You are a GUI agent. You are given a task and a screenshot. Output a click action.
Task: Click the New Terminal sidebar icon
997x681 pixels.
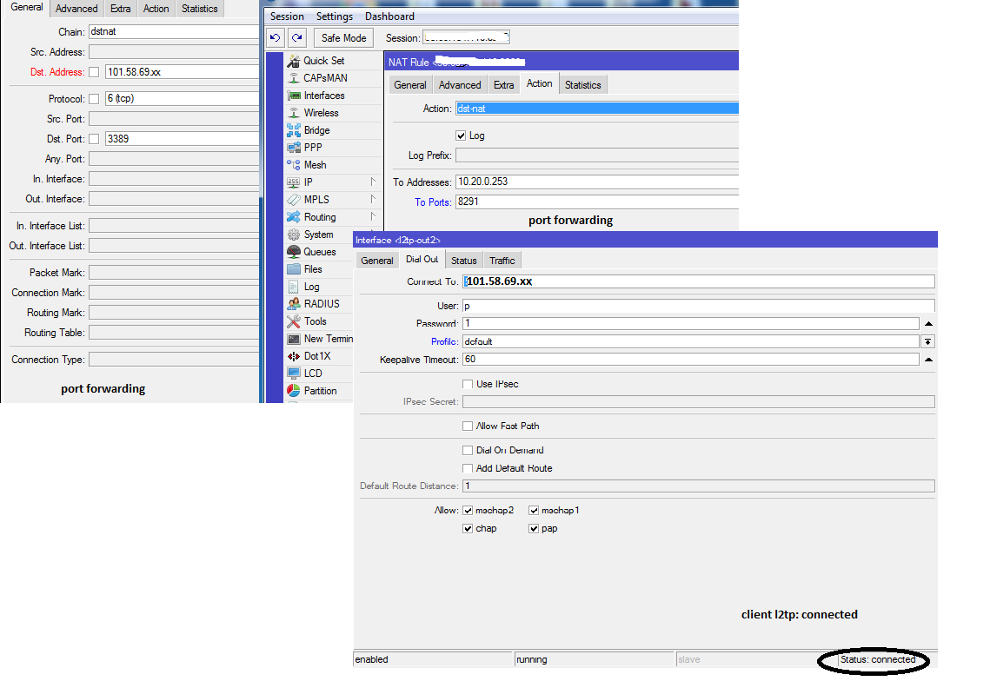293,339
